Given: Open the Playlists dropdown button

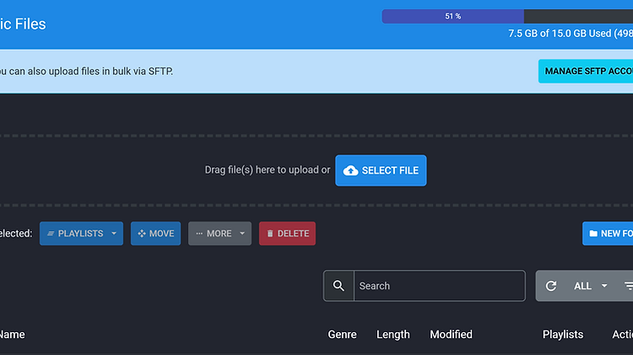Looking at the screenshot, I should point(81,234).
